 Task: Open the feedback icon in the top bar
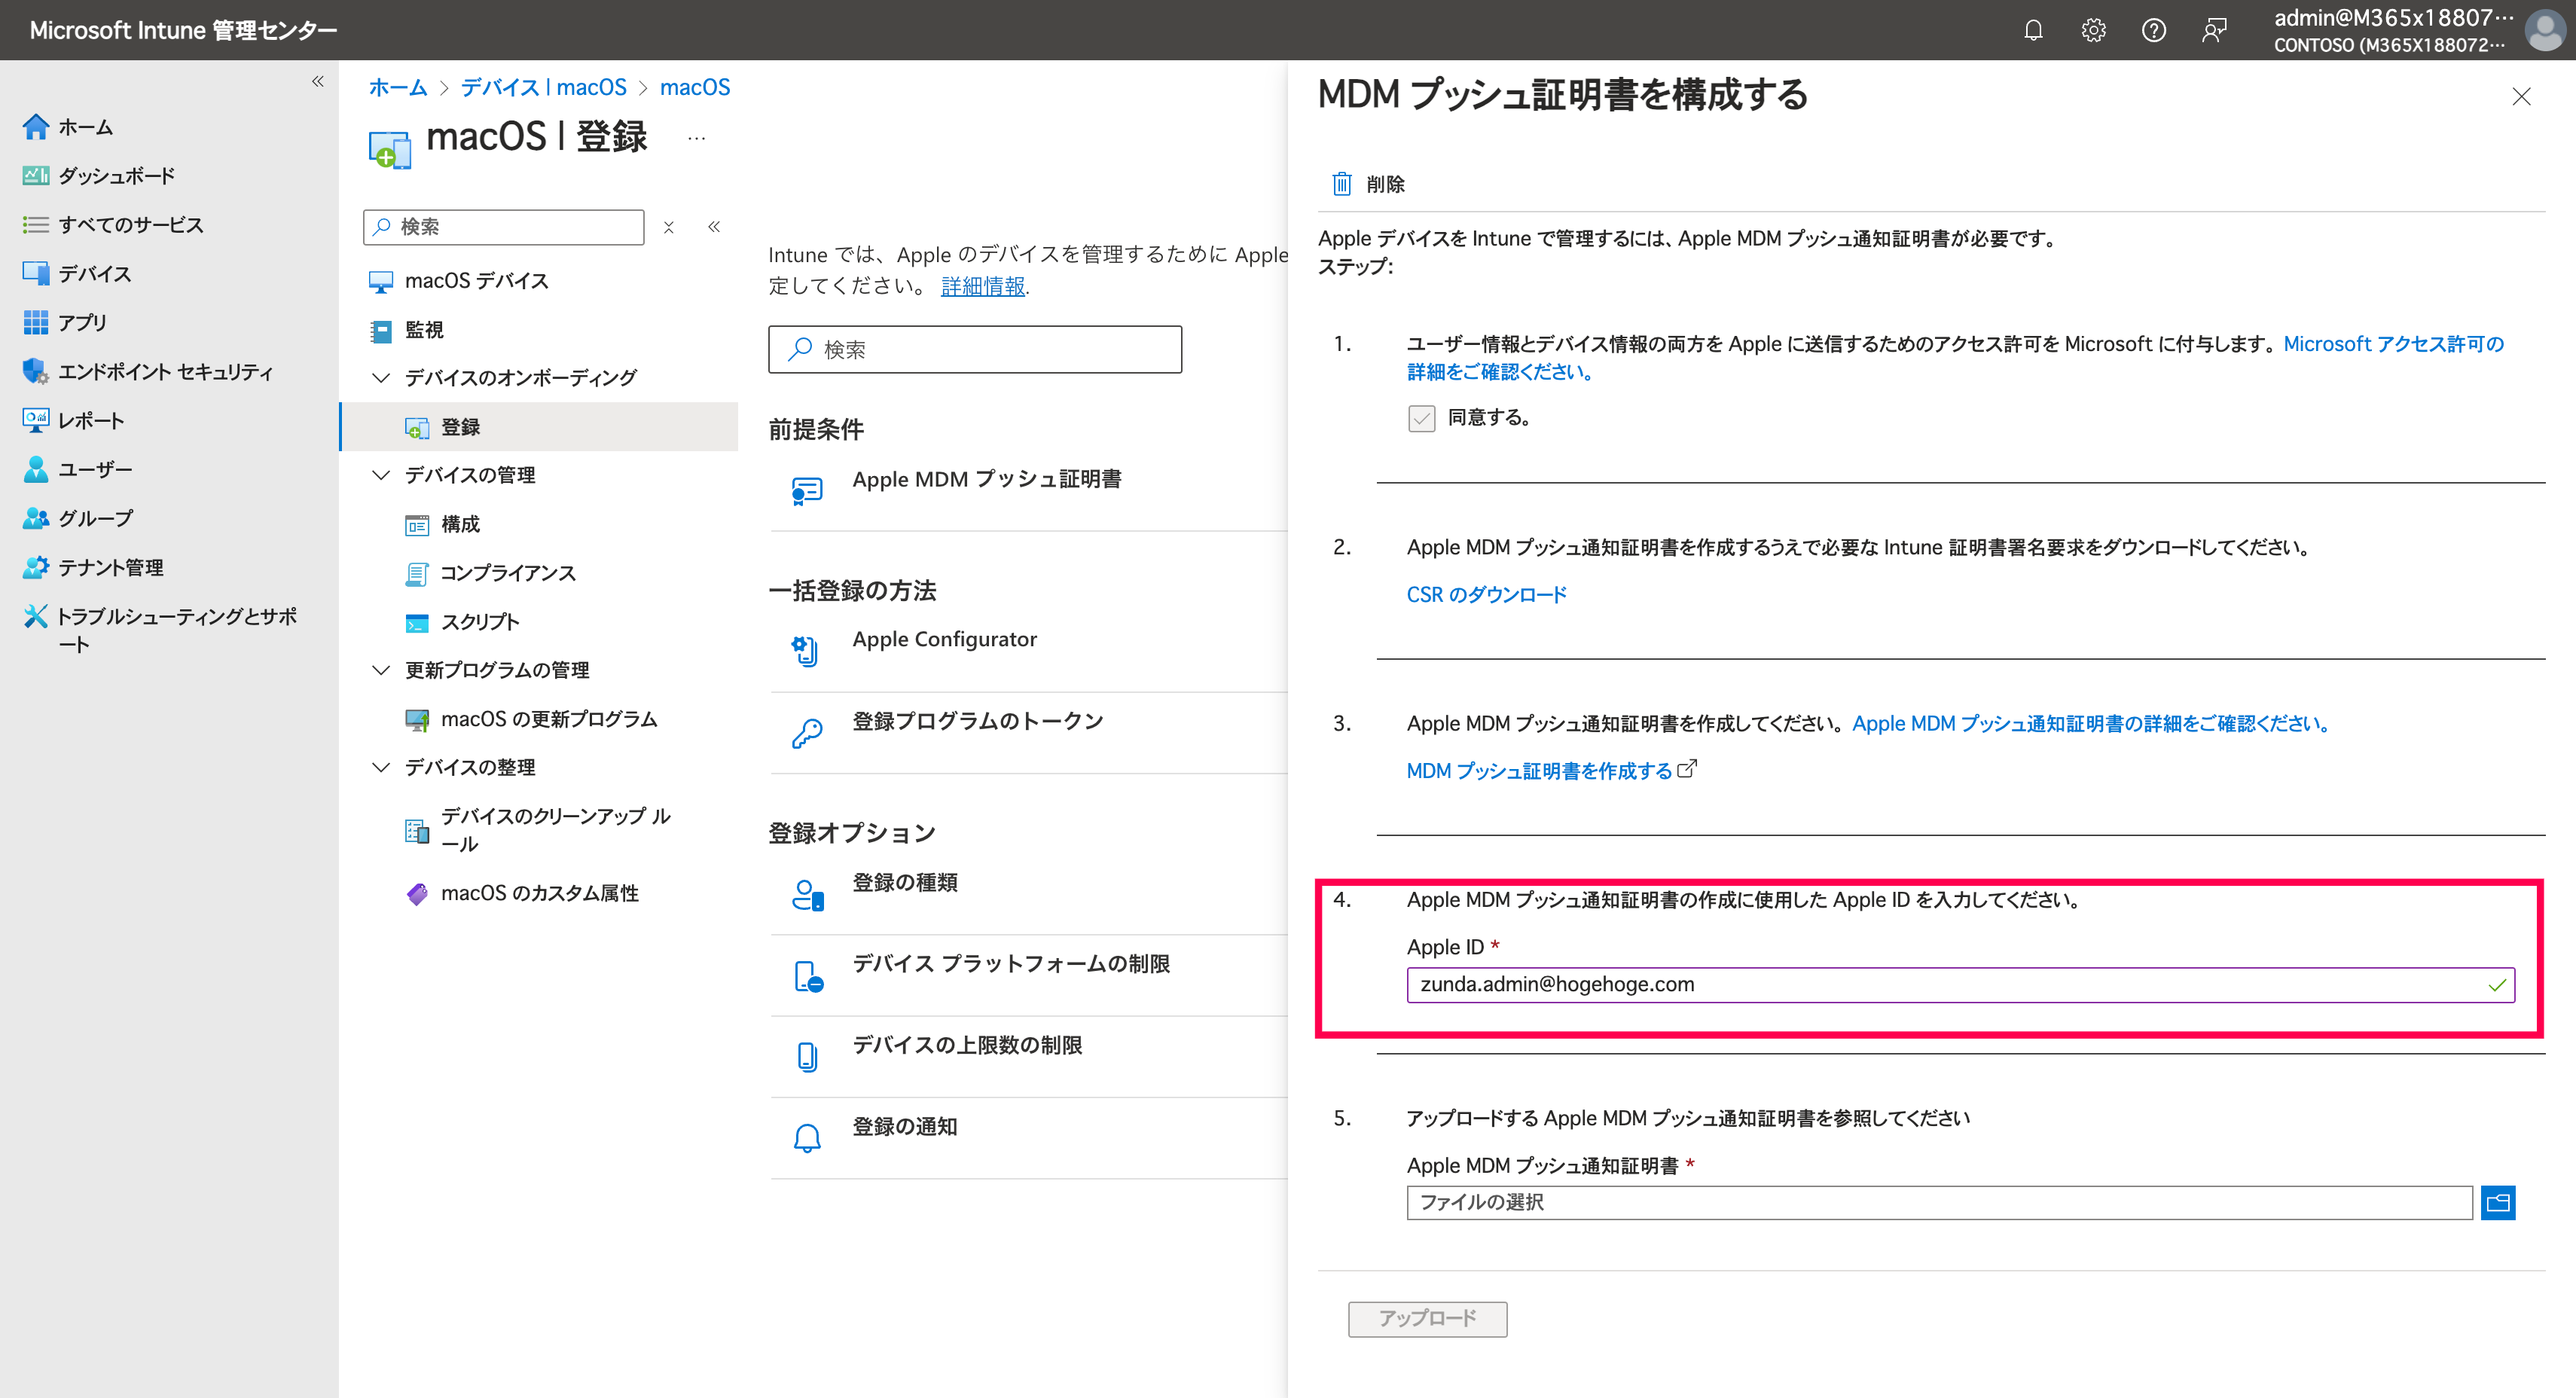[2214, 30]
